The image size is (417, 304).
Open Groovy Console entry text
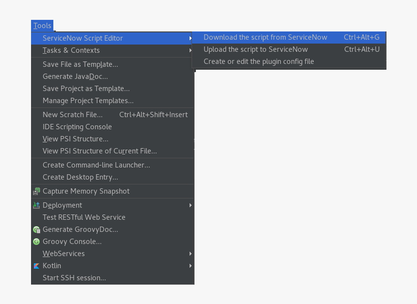coord(72,242)
